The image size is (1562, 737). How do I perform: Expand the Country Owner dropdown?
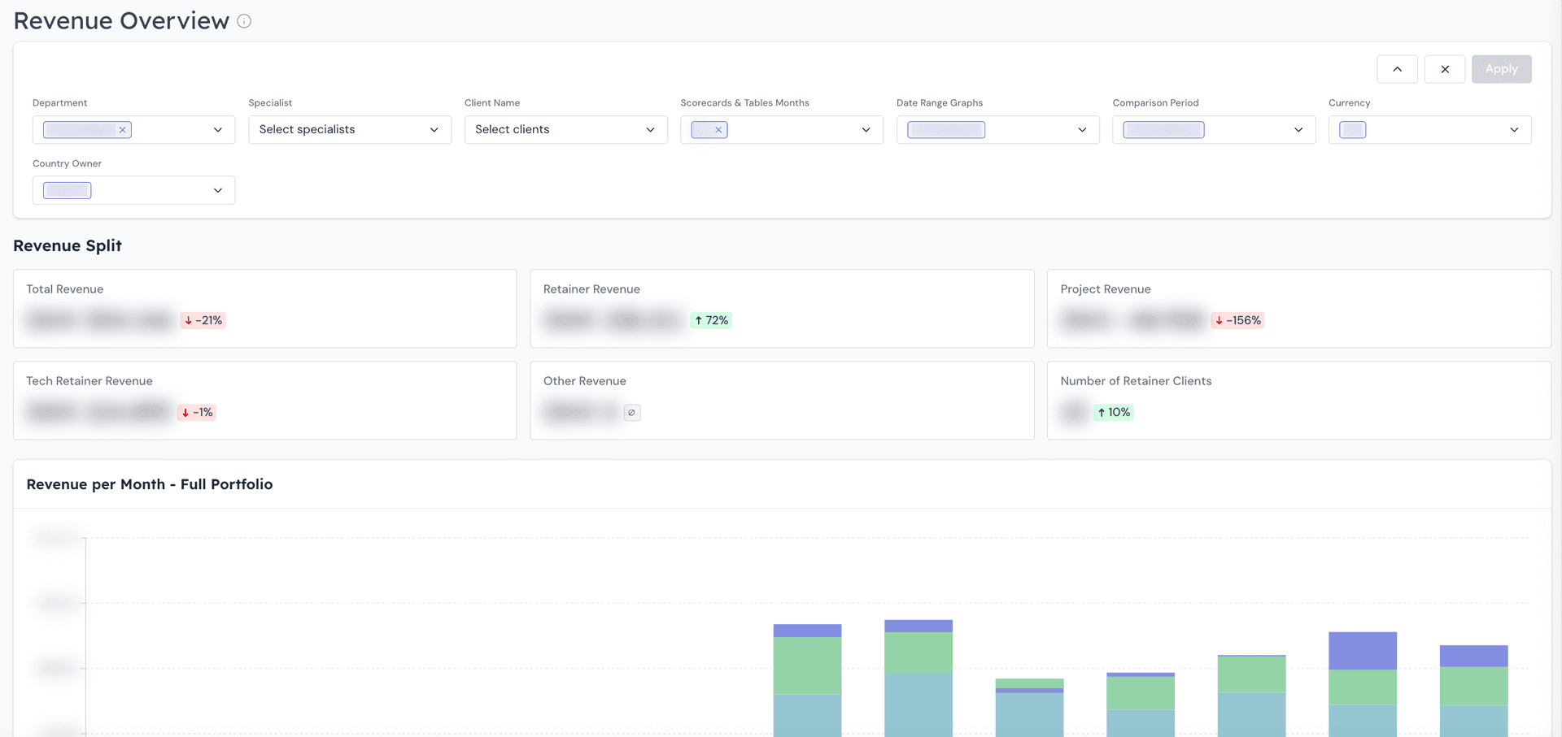[x=217, y=190]
